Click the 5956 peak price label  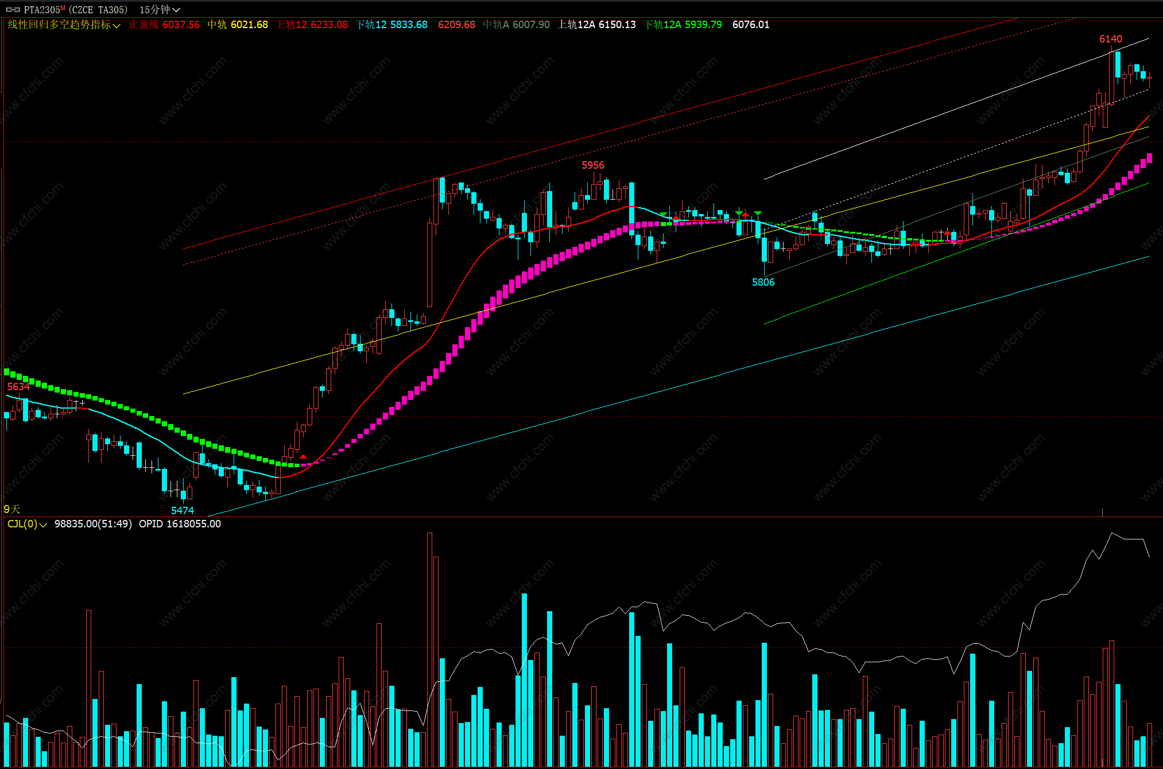(592, 165)
